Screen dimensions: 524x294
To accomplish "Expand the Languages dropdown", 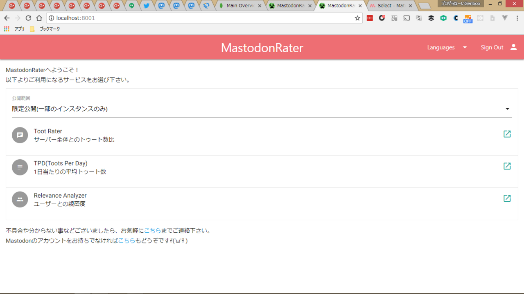I will pos(447,47).
